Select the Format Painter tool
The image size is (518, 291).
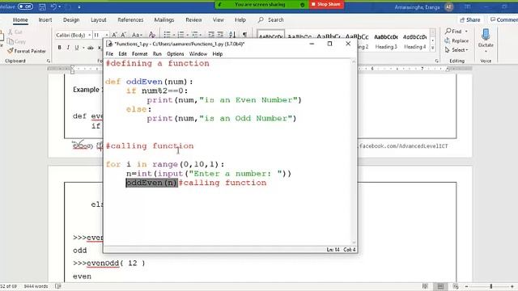pyautogui.click(x=27, y=51)
